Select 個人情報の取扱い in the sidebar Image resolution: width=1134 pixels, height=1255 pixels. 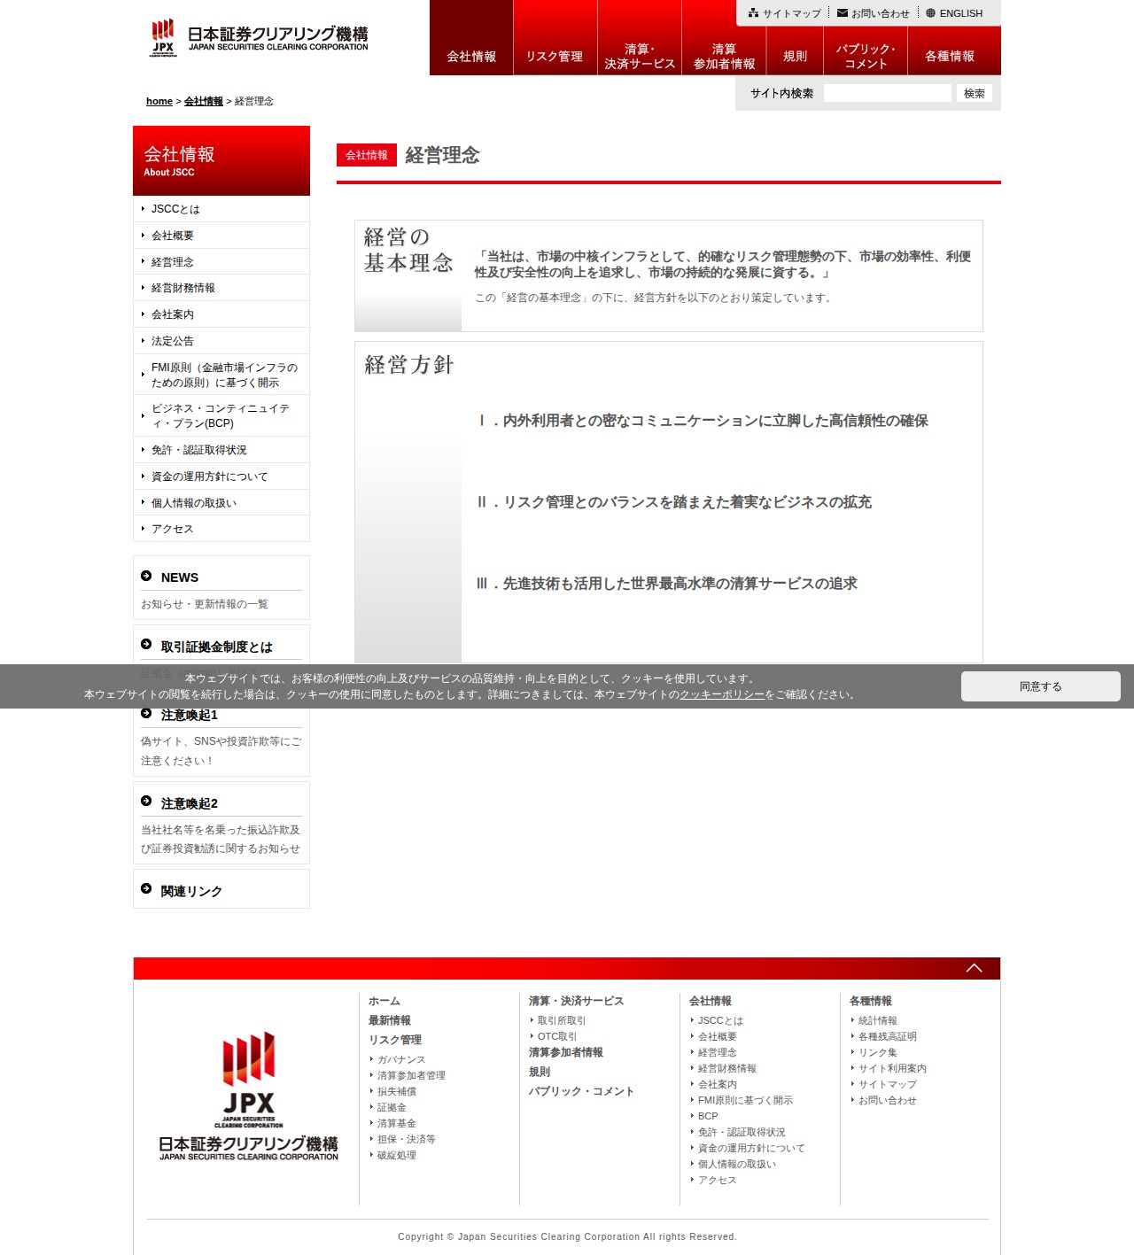(221, 503)
